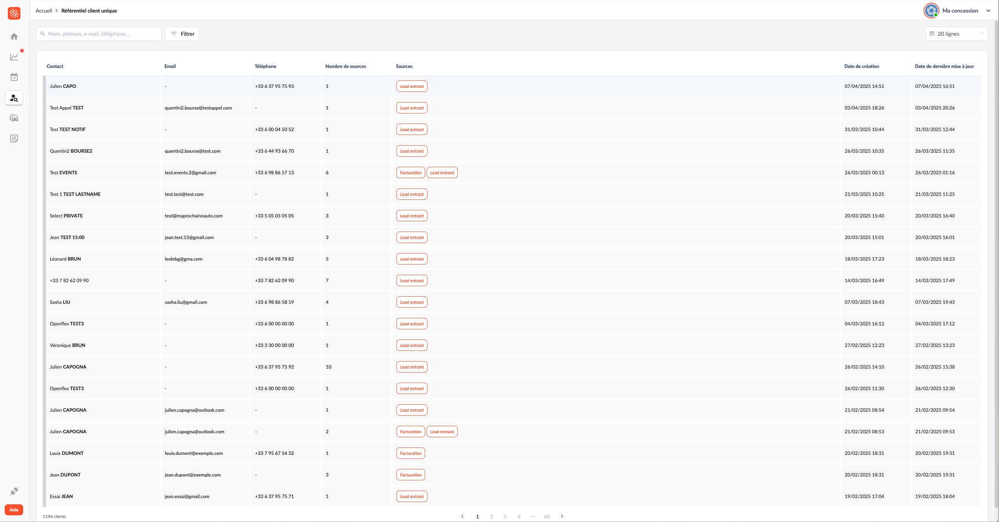Click Référentiel client unique breadcrumb
This screenshot has height=522, width=999.
pyautogui.click(x=89, y=11)
